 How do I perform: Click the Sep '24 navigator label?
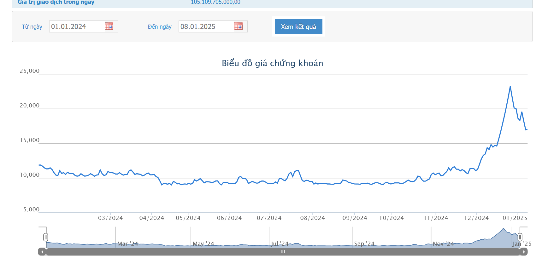click(x=364, y=244)
